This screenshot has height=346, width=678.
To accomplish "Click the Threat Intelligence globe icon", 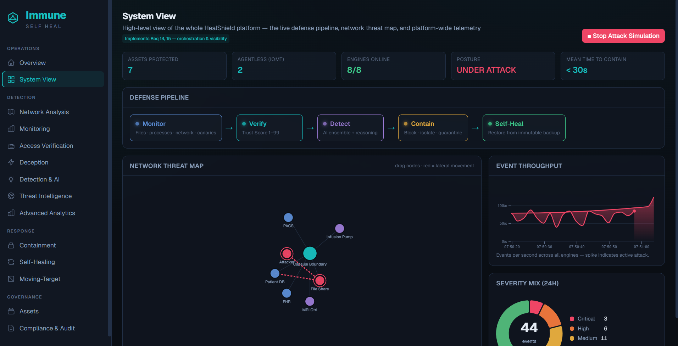I will point(11,196).
